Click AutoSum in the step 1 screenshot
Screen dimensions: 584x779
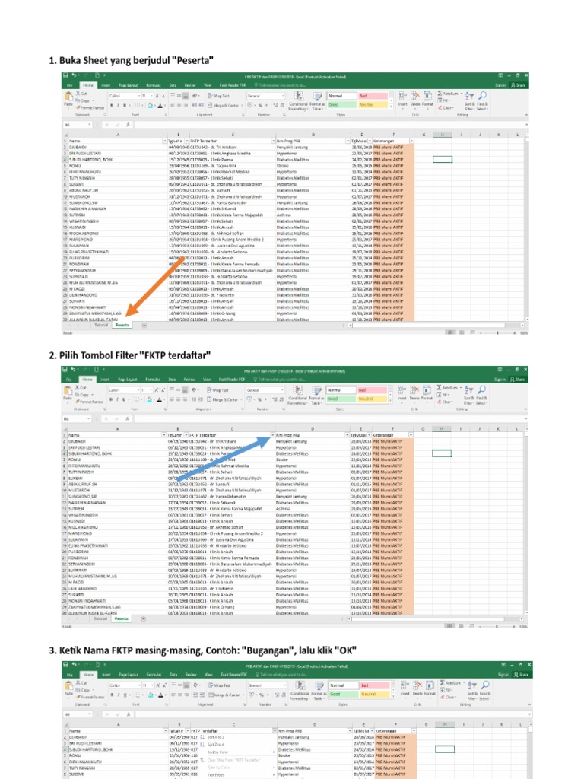point(449,94)
